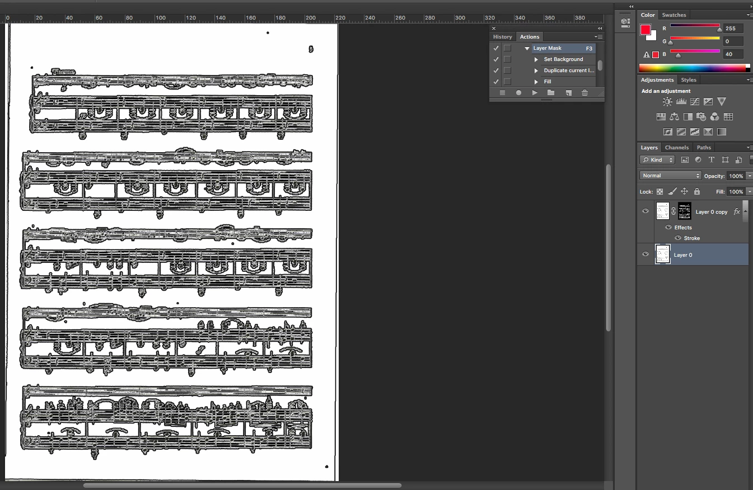
Task: Click the Lock transparent pixels icon
Action: click(660, 191)
